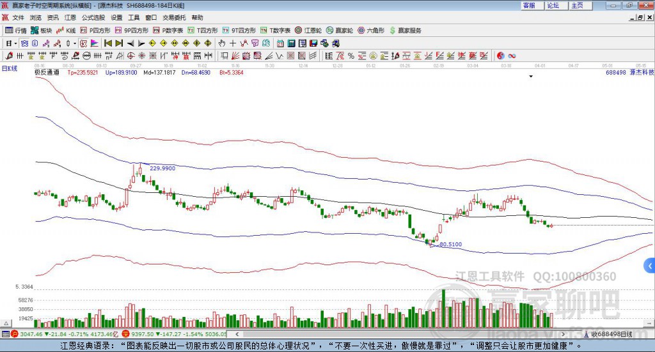Open the 9T四方形 tool
This screenshot has width=655, height=352.
(239, 31)
